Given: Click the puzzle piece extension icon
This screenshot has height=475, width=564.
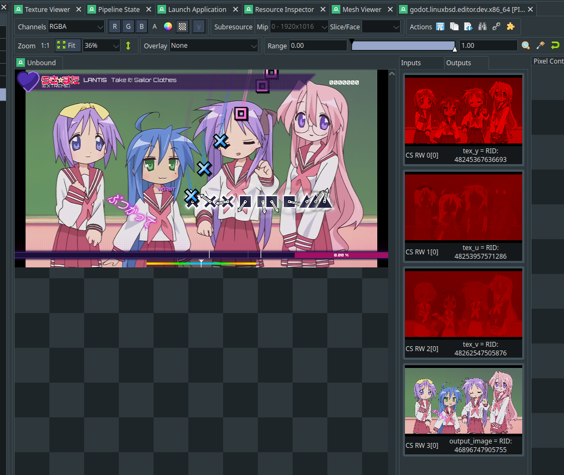Looking at the screenshot, I should tap(510, 26).
